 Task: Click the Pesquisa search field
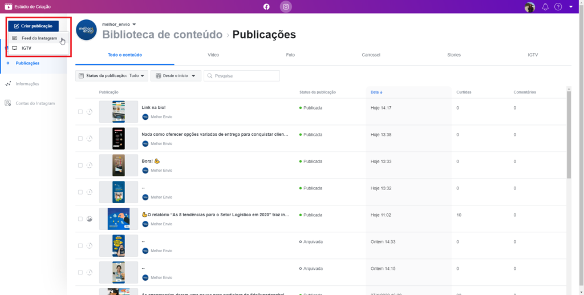point(242,76)
